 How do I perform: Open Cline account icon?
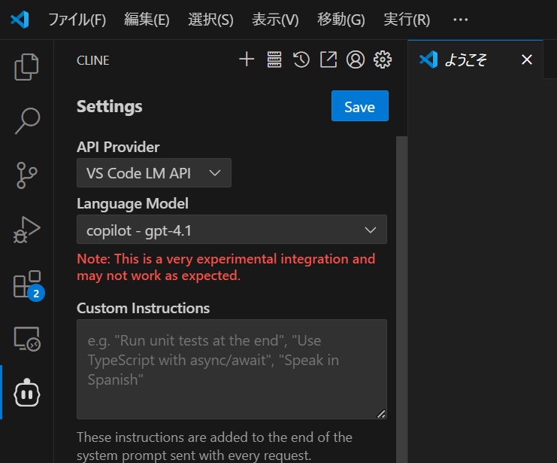pyautogui.click(x=356, y=59)
